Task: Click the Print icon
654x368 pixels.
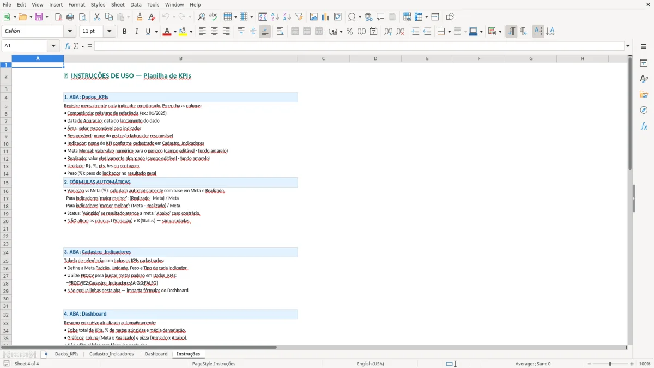Action: coord(70,17)
